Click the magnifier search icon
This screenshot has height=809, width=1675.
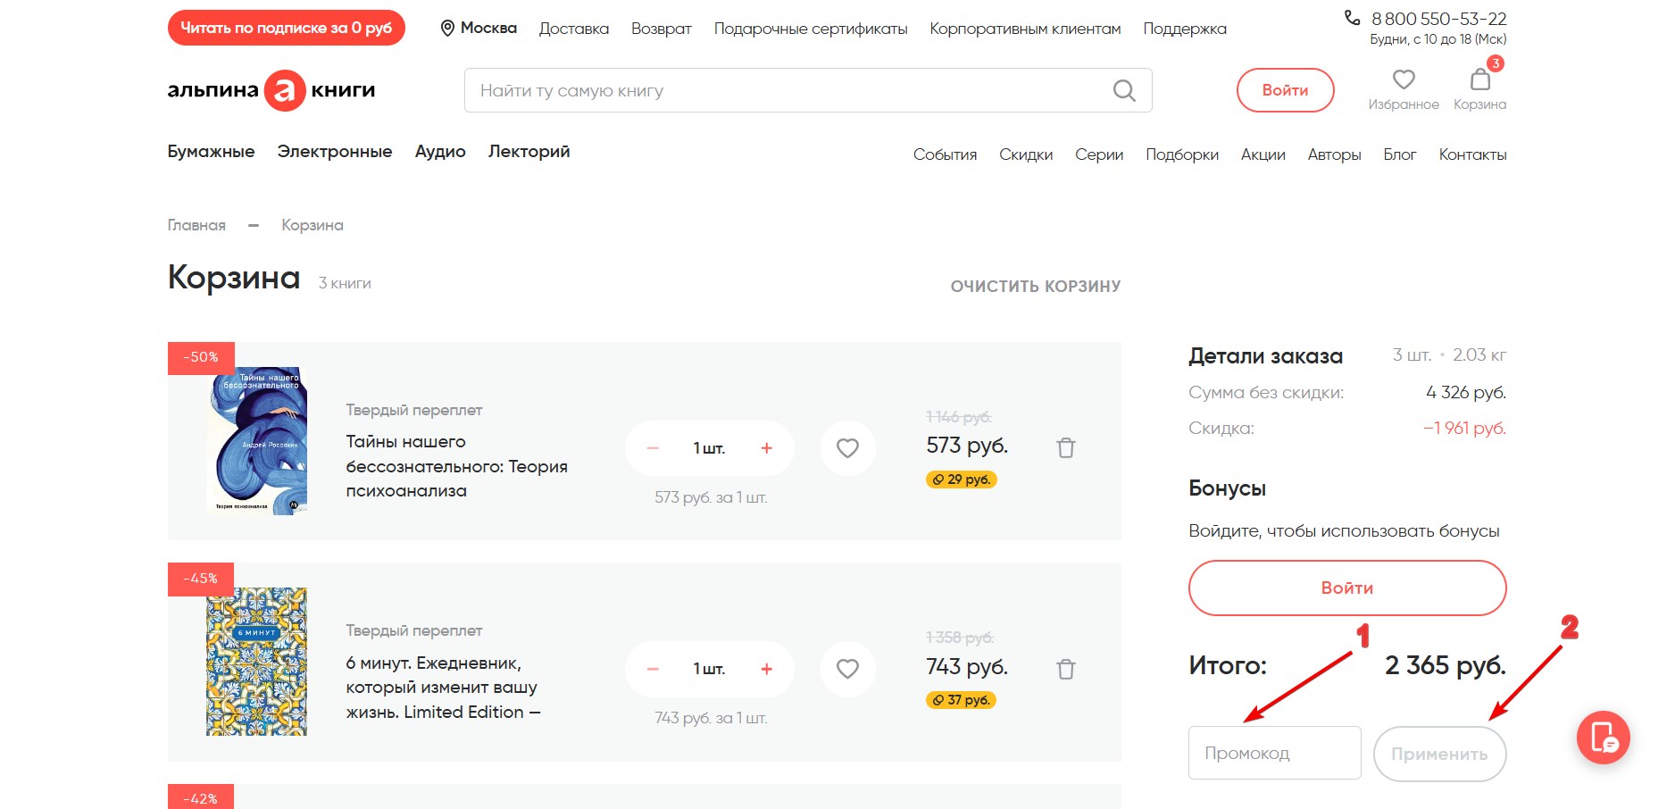pyautogui.click(x=1124, y=90)
